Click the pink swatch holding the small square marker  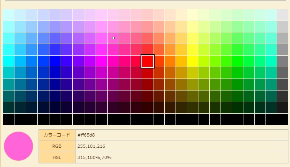[113, 38]
